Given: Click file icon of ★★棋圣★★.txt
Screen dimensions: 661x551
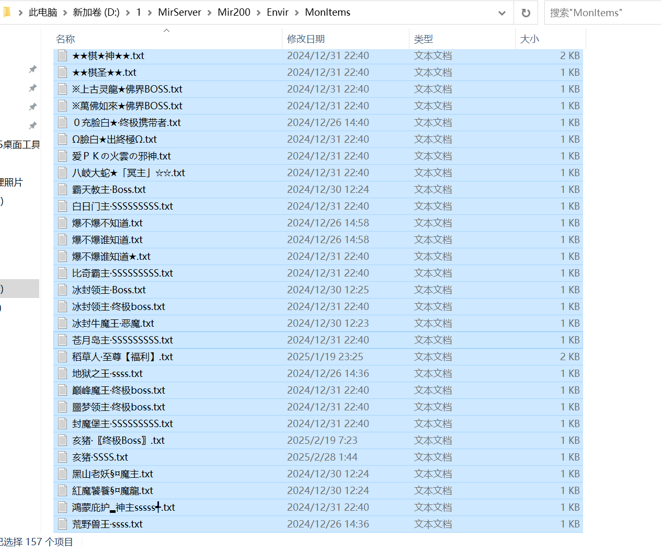Looking at the screenshot, I should (x=63, y=72).
